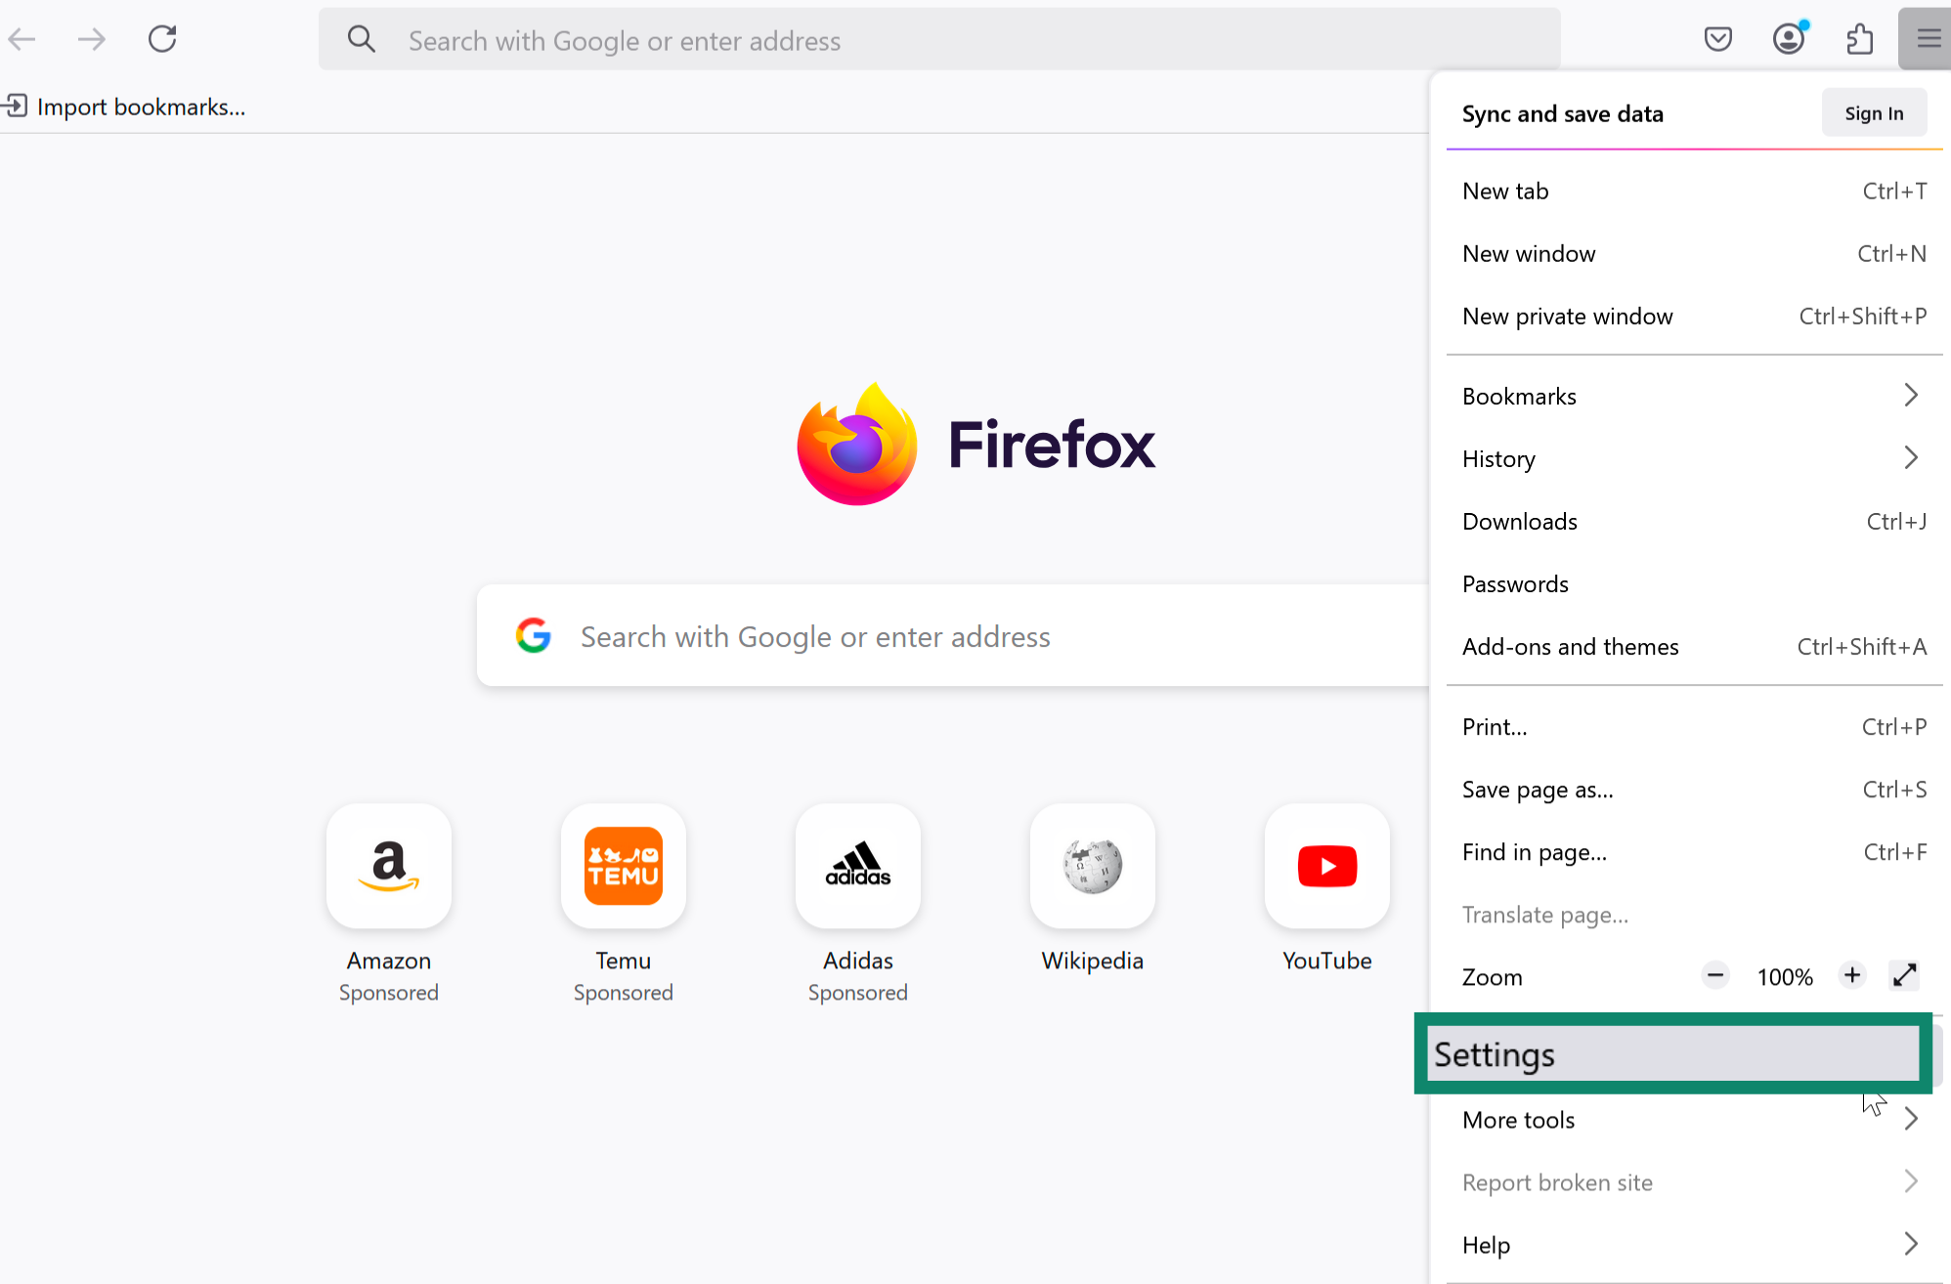Click the magnifier icon in the address bar

pos(362,39)
